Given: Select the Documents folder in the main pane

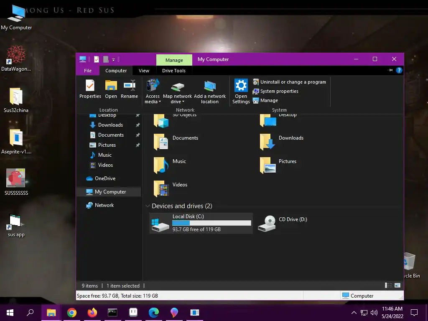Looking at the screenshot, I should (176, 142).
